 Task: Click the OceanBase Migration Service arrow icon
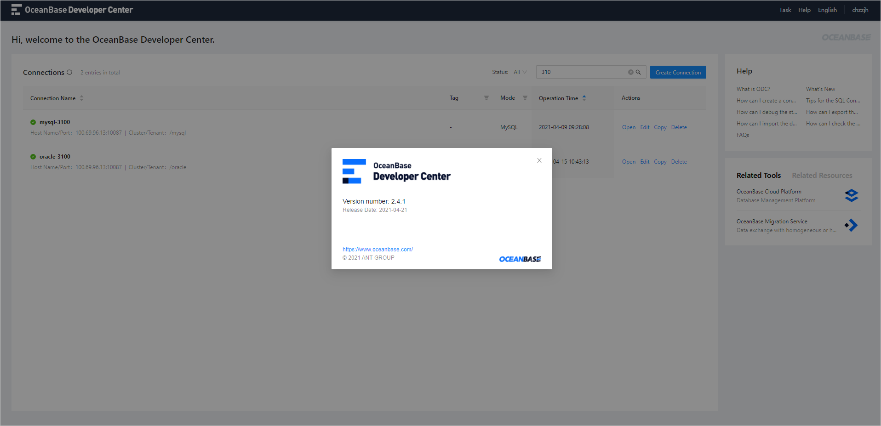coord(851,225)
